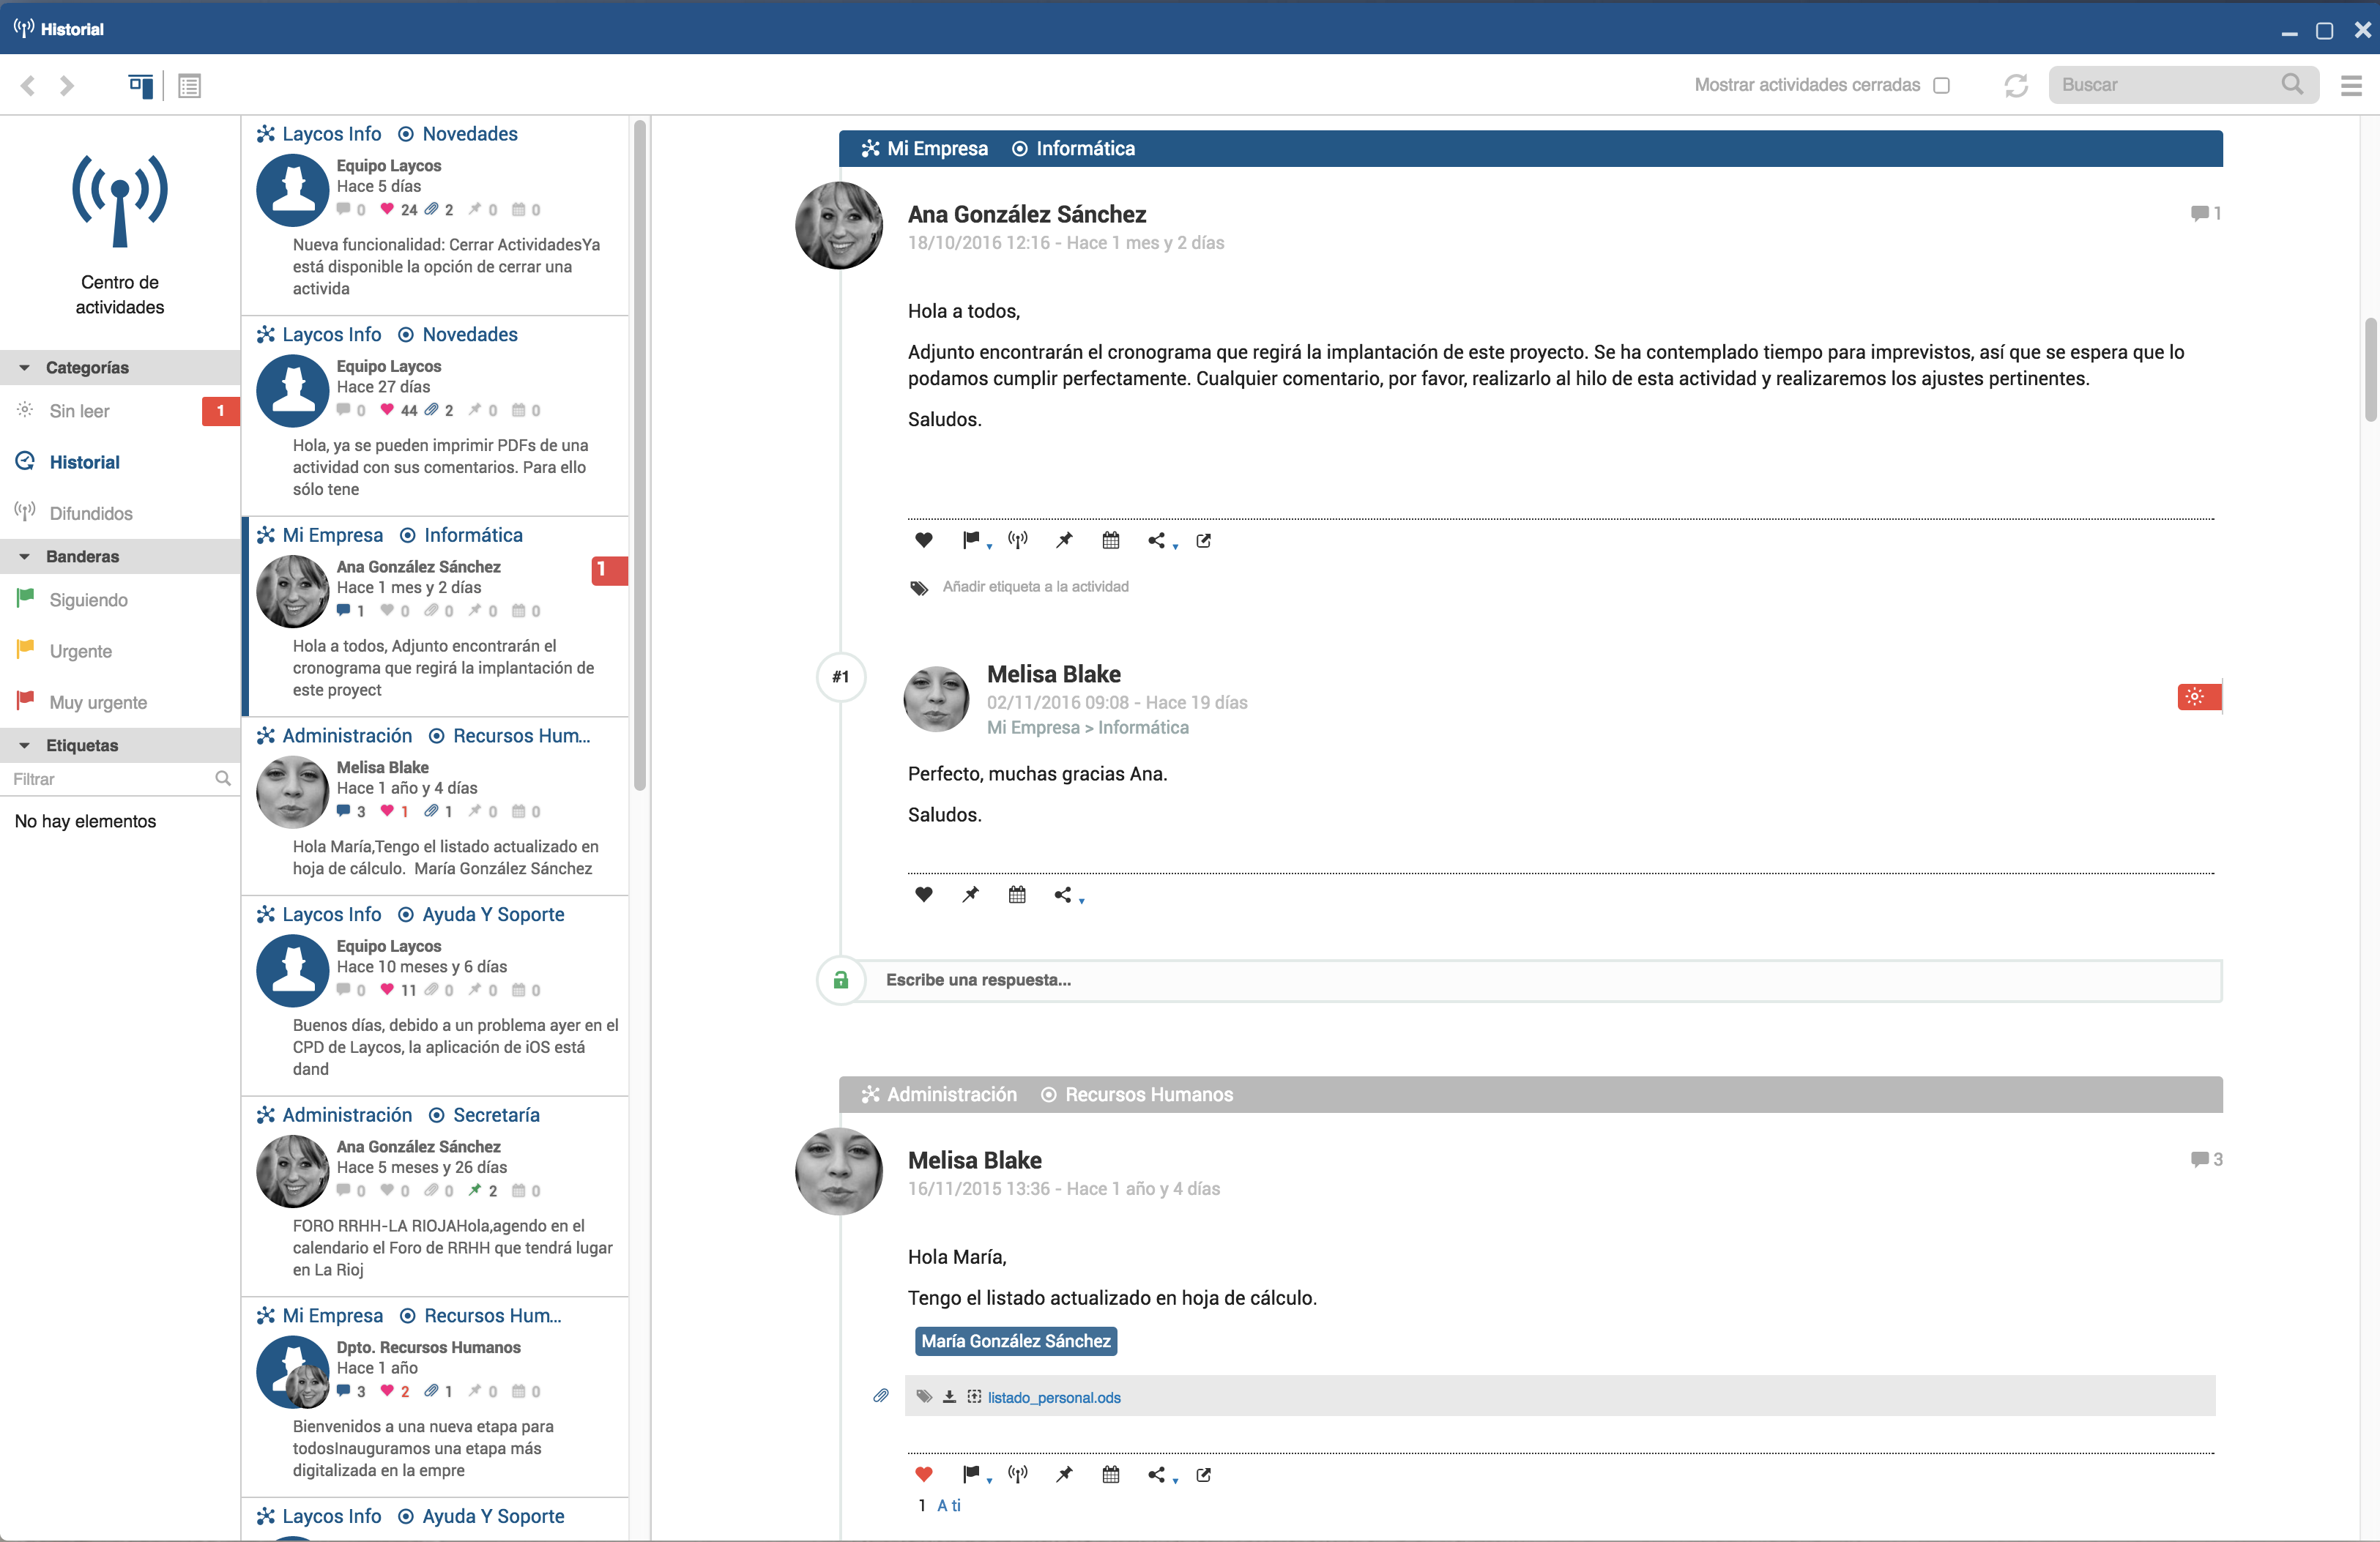2380x1542 pixels.
Task: Add Melisa Blake's reply to calendar
Action: [1017, 894]
